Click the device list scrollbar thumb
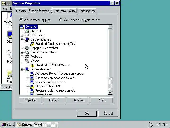The height and width of the screenshot is (128, 170). pyautogui.click(x=110, y=53)
